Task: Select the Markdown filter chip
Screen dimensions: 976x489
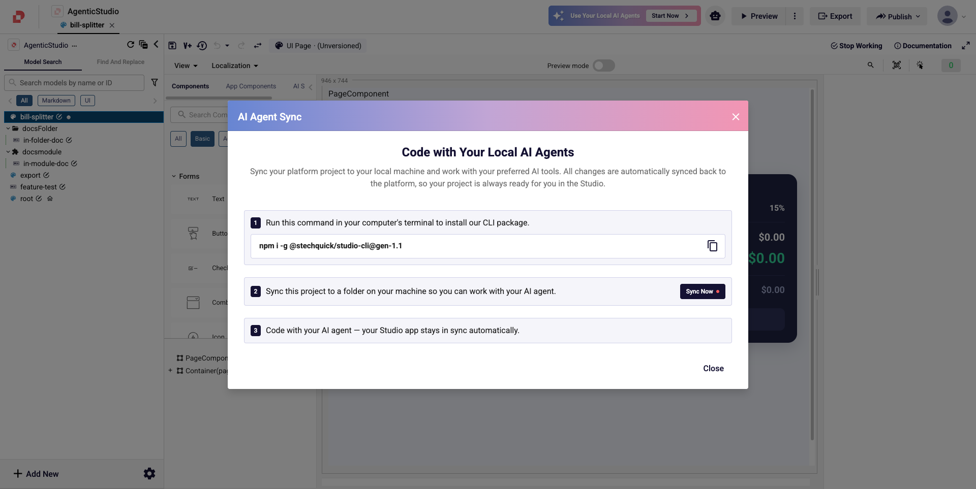Action: 56,101
